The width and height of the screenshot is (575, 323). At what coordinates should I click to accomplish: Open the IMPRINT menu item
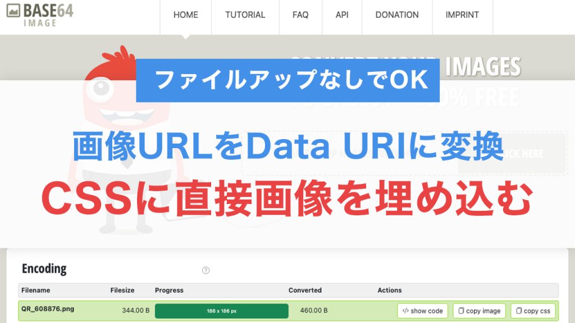(462, 15)
